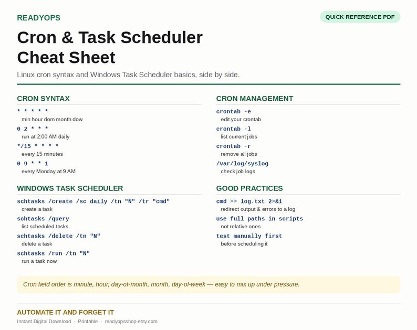Click the AUTOMATE IT AND FORGET IT tagline
Screen dimensions: 417x330
tap(66, 312)
